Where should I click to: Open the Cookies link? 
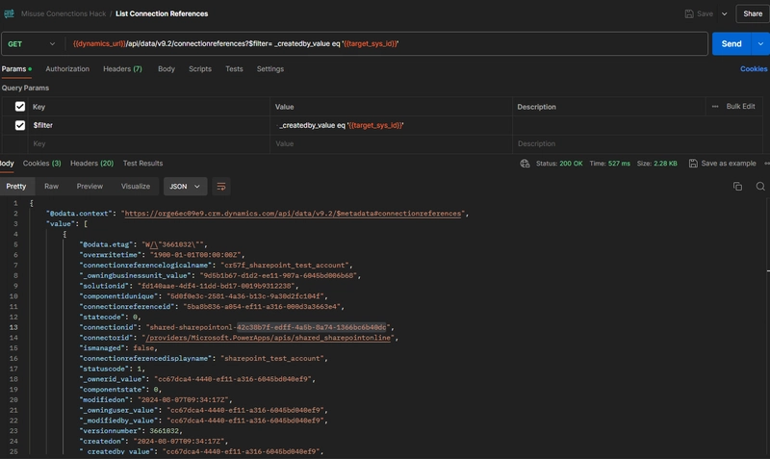coord(753,69)
